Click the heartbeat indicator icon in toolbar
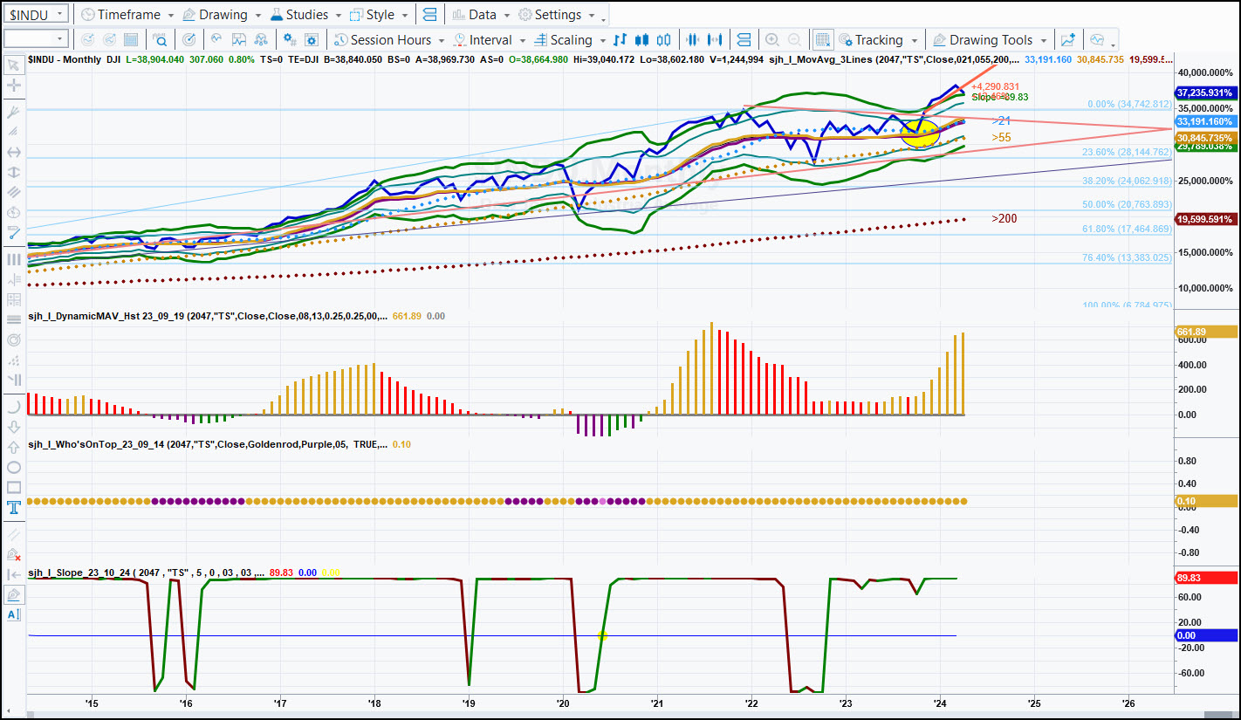The width and height of the screenshot is (1241, 720). tap(1098, 39)
